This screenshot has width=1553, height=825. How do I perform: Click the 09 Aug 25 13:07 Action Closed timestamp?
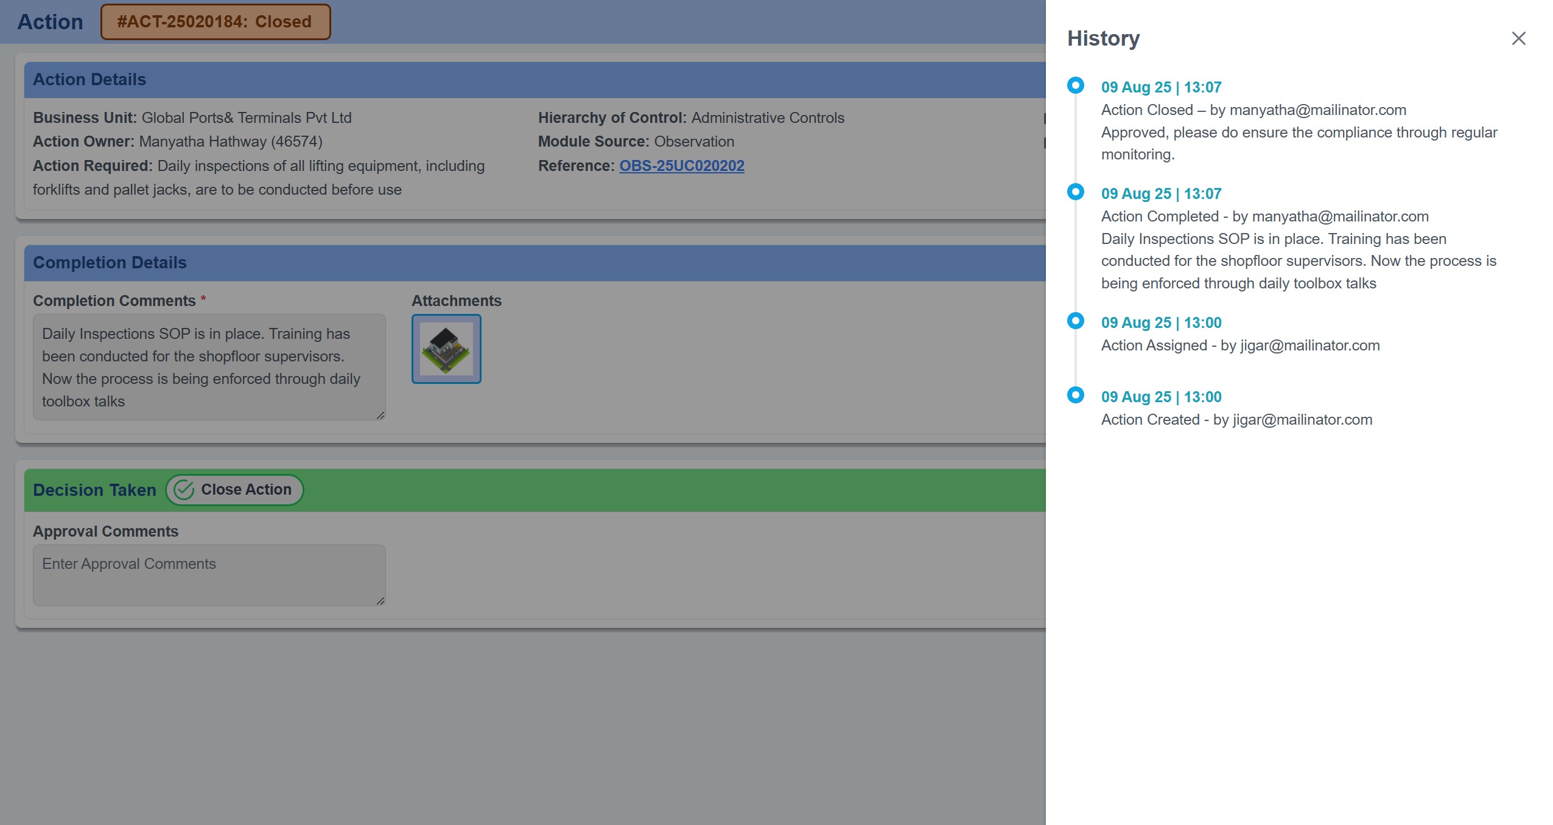click(1161, 87)
